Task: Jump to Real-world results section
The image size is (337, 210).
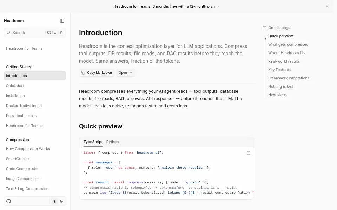Action: click(x=284, y=61)
